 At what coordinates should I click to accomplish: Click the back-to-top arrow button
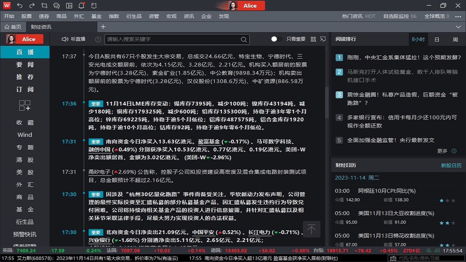[x=312, y=229]
